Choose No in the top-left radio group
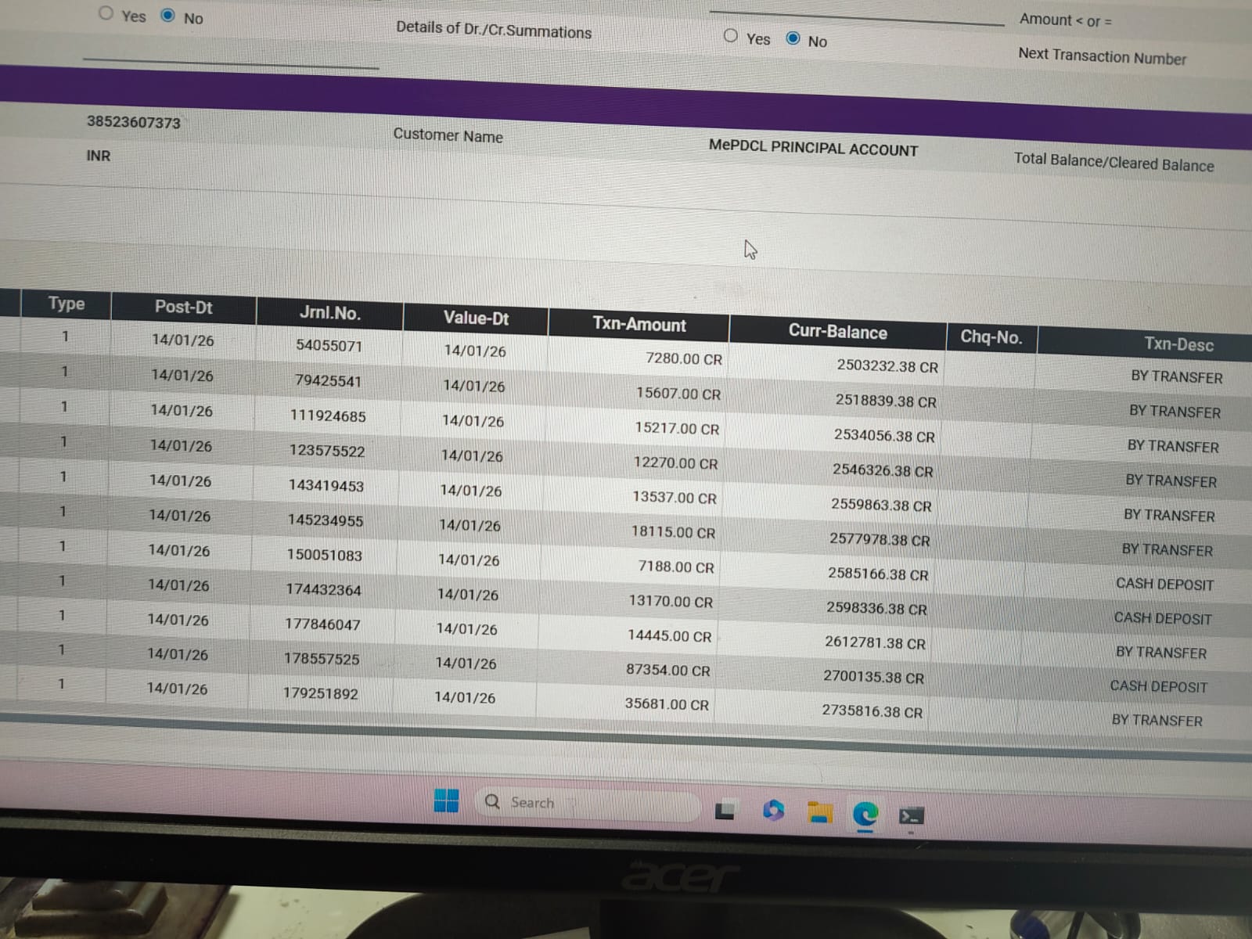This screenshot has height=939, width=1252. [167, 16]
